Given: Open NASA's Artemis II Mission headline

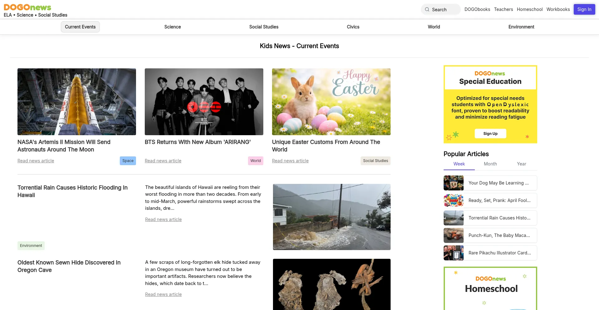Looking at the screenshot, I should [64, 146].
